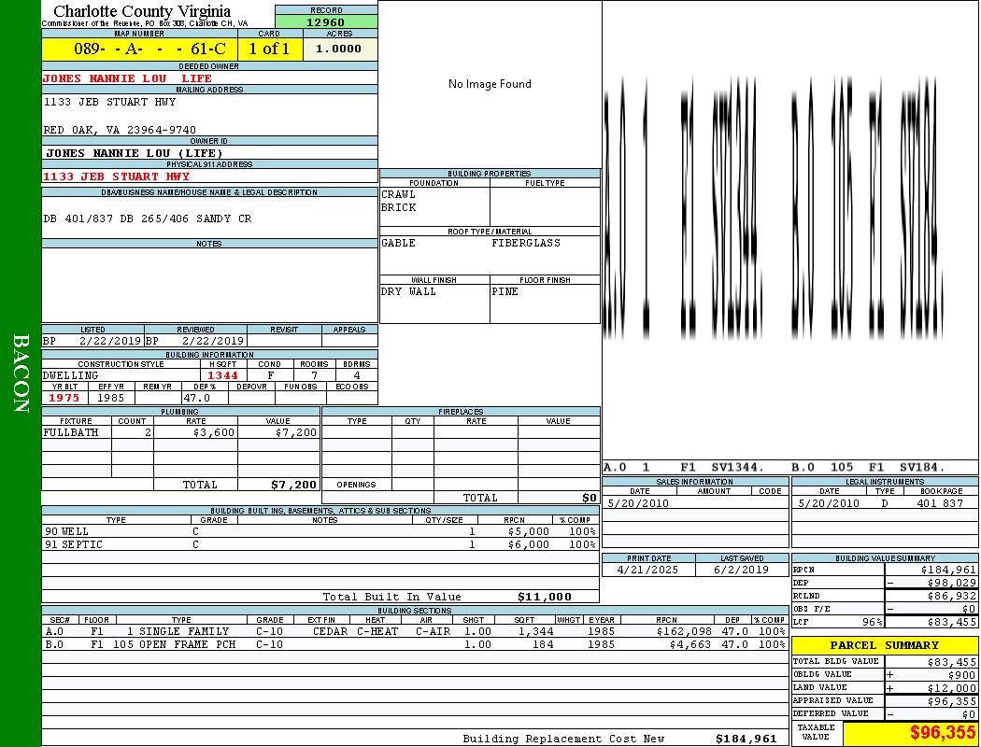Click red TAXABLE VALUE $96,355

(x=943, y=732)
